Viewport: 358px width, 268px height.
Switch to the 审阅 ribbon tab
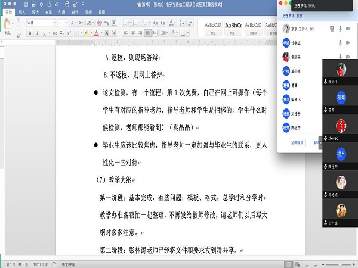pyautogui.click(x=88, y=13)
